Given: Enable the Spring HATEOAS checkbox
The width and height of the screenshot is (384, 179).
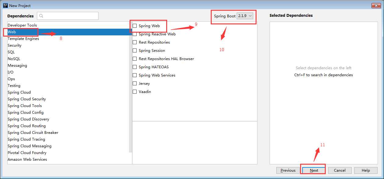Looking at the screenshot, I should point(135,67).
